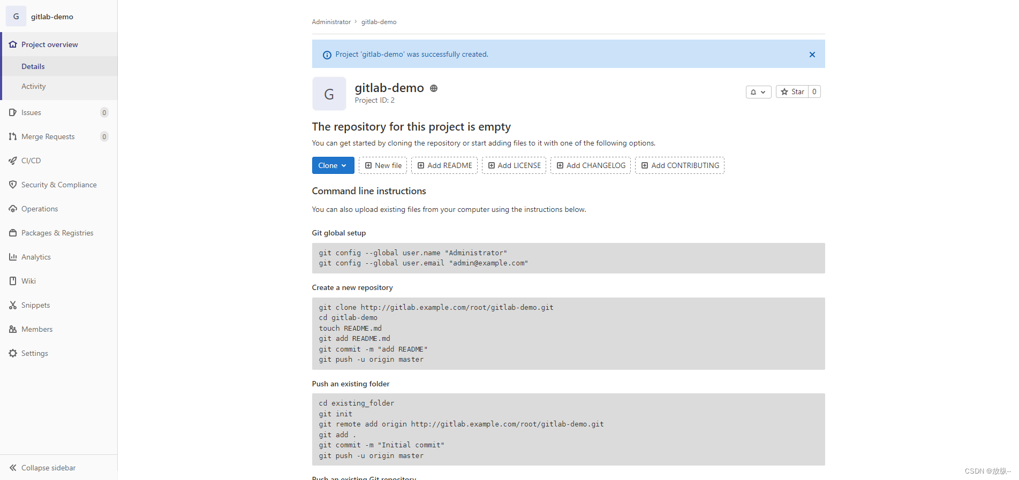
Task: Open the gitlab-demo breadcrumb link
Action: pos(379,22)
